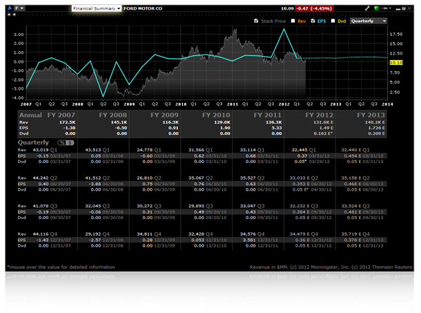Minimize the Financial Summary window
The width and height of the screenshot is (421, 313).
398,9
